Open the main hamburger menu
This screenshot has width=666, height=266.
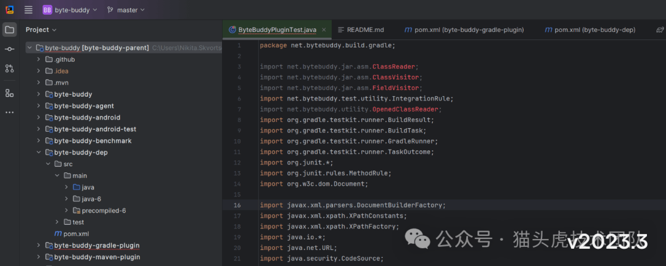28,9
